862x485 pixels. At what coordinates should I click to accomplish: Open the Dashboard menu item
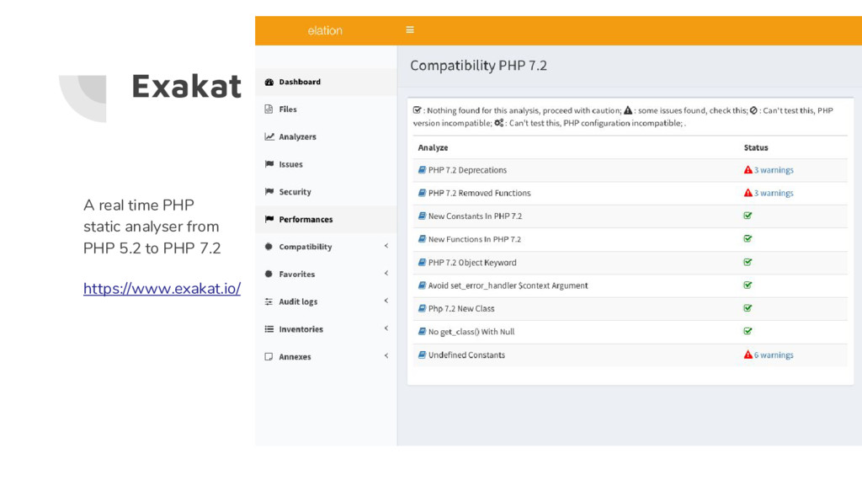point(326,82)
